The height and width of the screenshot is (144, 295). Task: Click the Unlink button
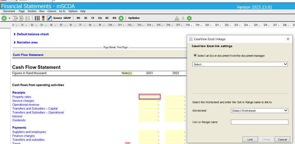click(266, 140)
